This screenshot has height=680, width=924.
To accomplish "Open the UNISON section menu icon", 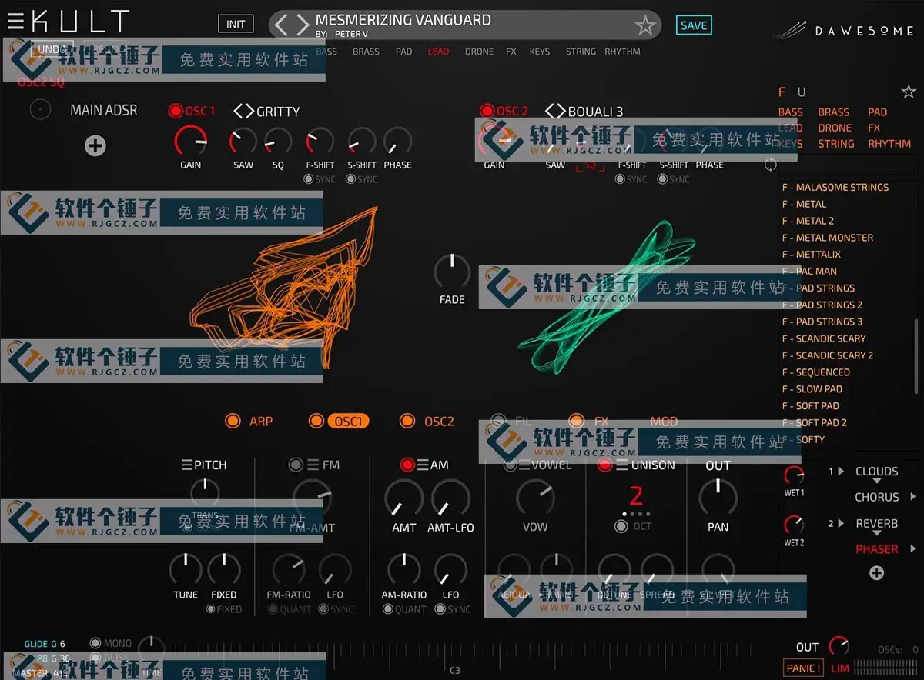I will pyautogui.click(x=621, y=465).
